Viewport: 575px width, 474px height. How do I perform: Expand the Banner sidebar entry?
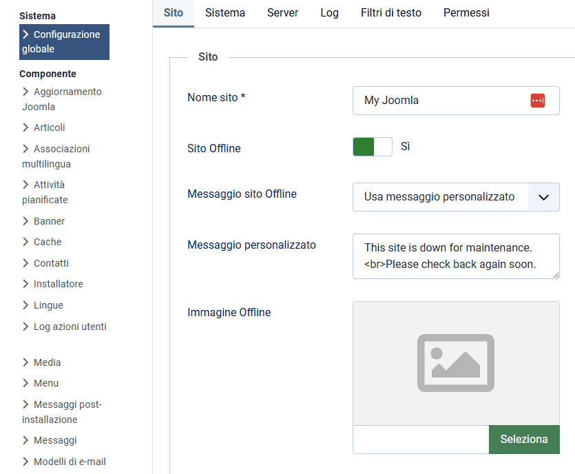coord(49,221)
